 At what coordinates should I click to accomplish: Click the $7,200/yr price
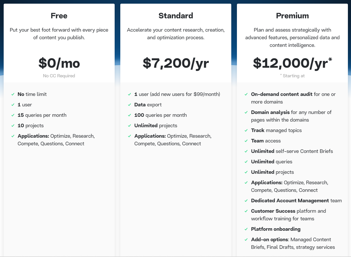coord(176,63)
